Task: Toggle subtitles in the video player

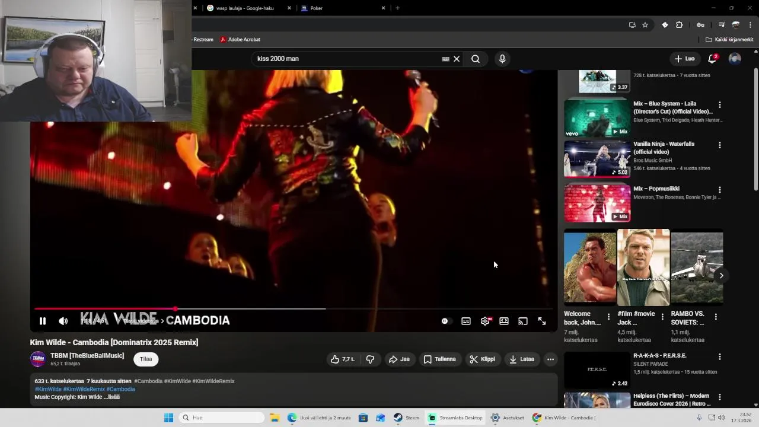Action: pos(466,321)
